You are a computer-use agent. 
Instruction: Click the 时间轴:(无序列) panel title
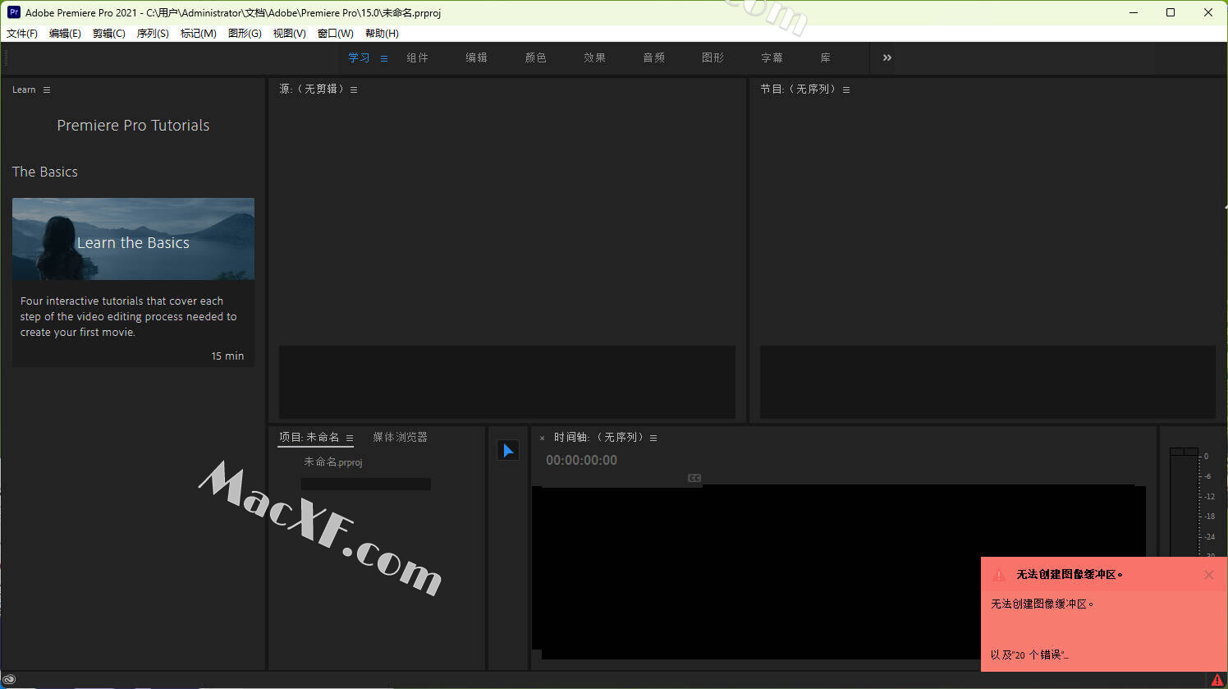pyautogui.click(x=599, y=437)
